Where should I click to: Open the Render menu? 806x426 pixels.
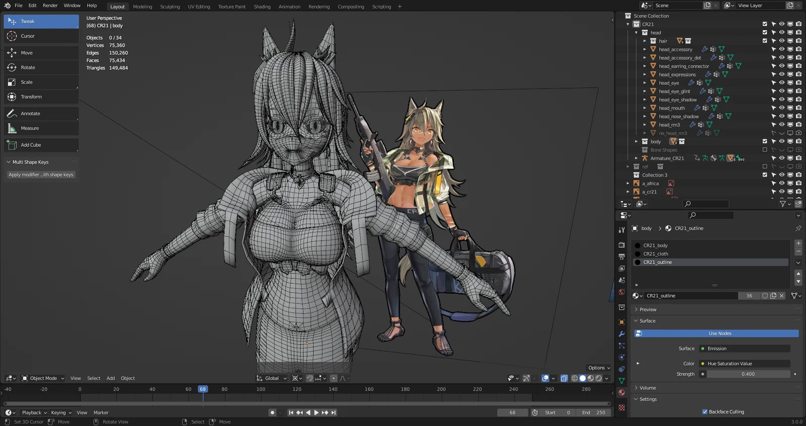[50, 6]
